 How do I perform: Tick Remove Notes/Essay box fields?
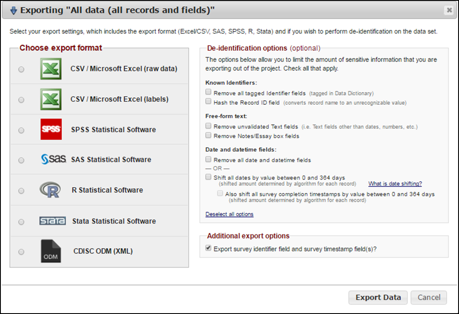pyautogui.click(x=208, y=135)
